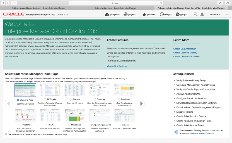Open Verify My Oracle Support Connectivity
Image resolution: width=232 pixels, height=143 pixels.
coord(195,89)
